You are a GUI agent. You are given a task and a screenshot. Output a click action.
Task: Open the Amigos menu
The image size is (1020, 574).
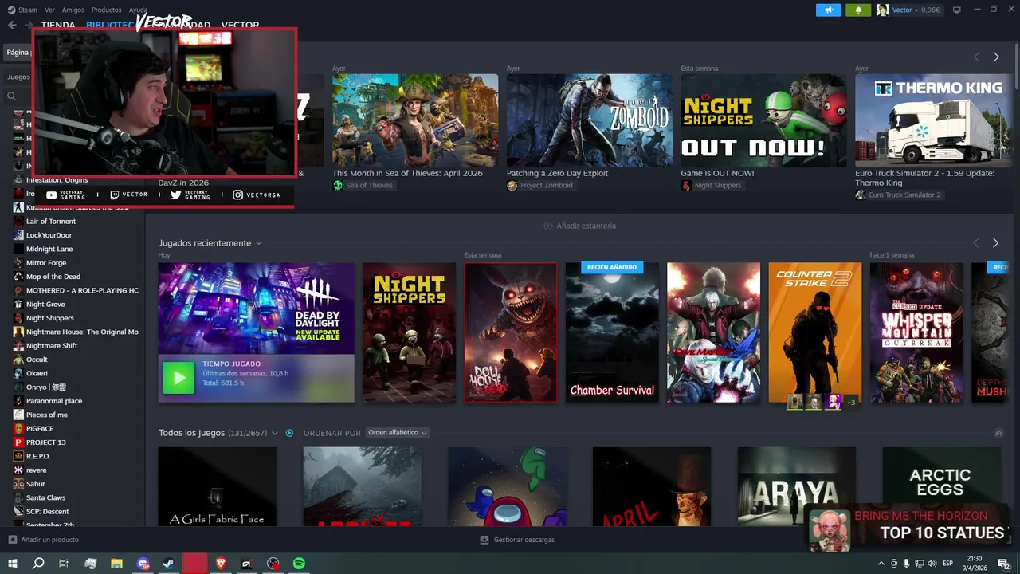[73, 10]
